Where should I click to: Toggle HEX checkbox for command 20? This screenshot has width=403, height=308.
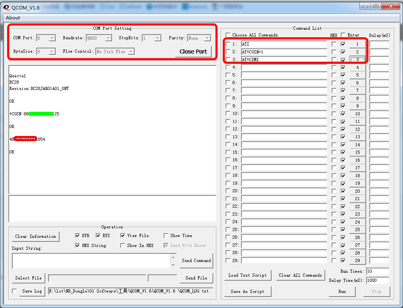tap(334, 191)
